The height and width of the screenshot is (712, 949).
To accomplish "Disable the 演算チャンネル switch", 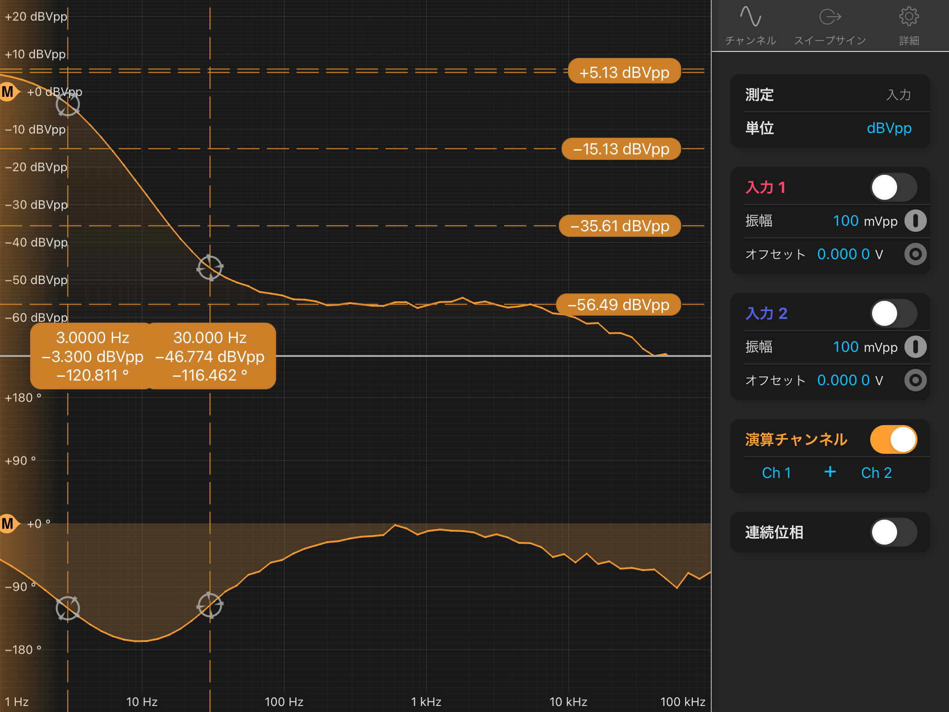I will pyautogui.click(x=893, y=439).
